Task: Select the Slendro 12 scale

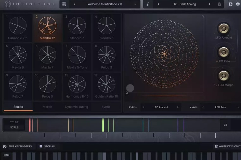Action: click(x=47, y=28)
